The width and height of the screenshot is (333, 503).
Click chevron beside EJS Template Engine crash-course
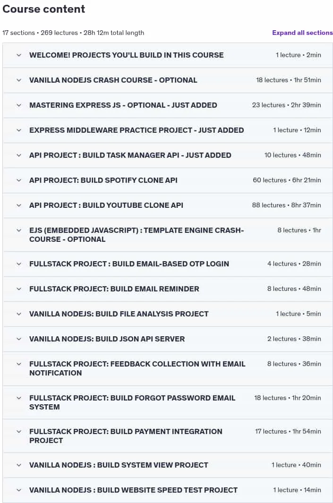coord(19,230)
